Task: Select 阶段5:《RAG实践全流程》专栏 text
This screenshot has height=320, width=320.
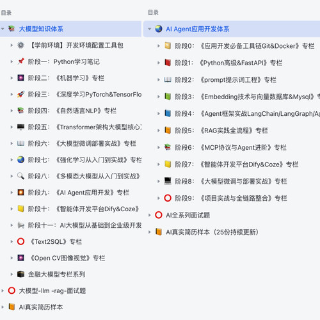Action: click(x=221, y=131)
